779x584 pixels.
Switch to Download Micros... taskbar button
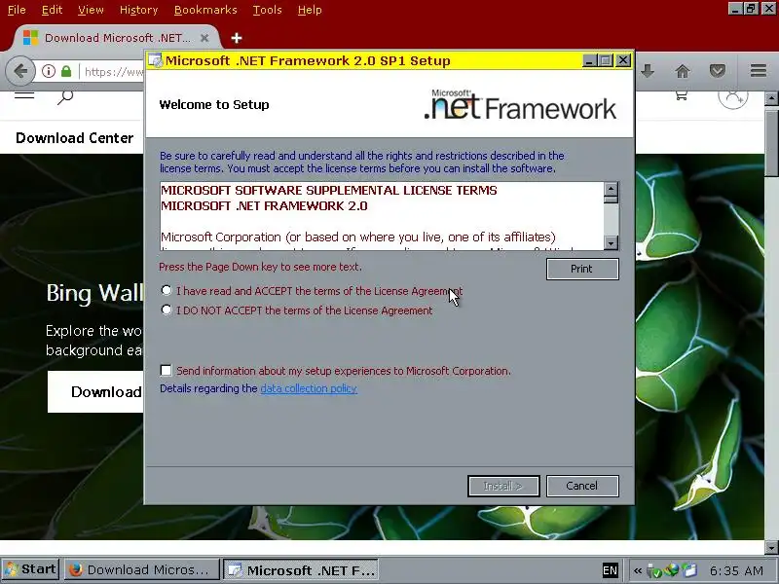click(x=142, y=569)
